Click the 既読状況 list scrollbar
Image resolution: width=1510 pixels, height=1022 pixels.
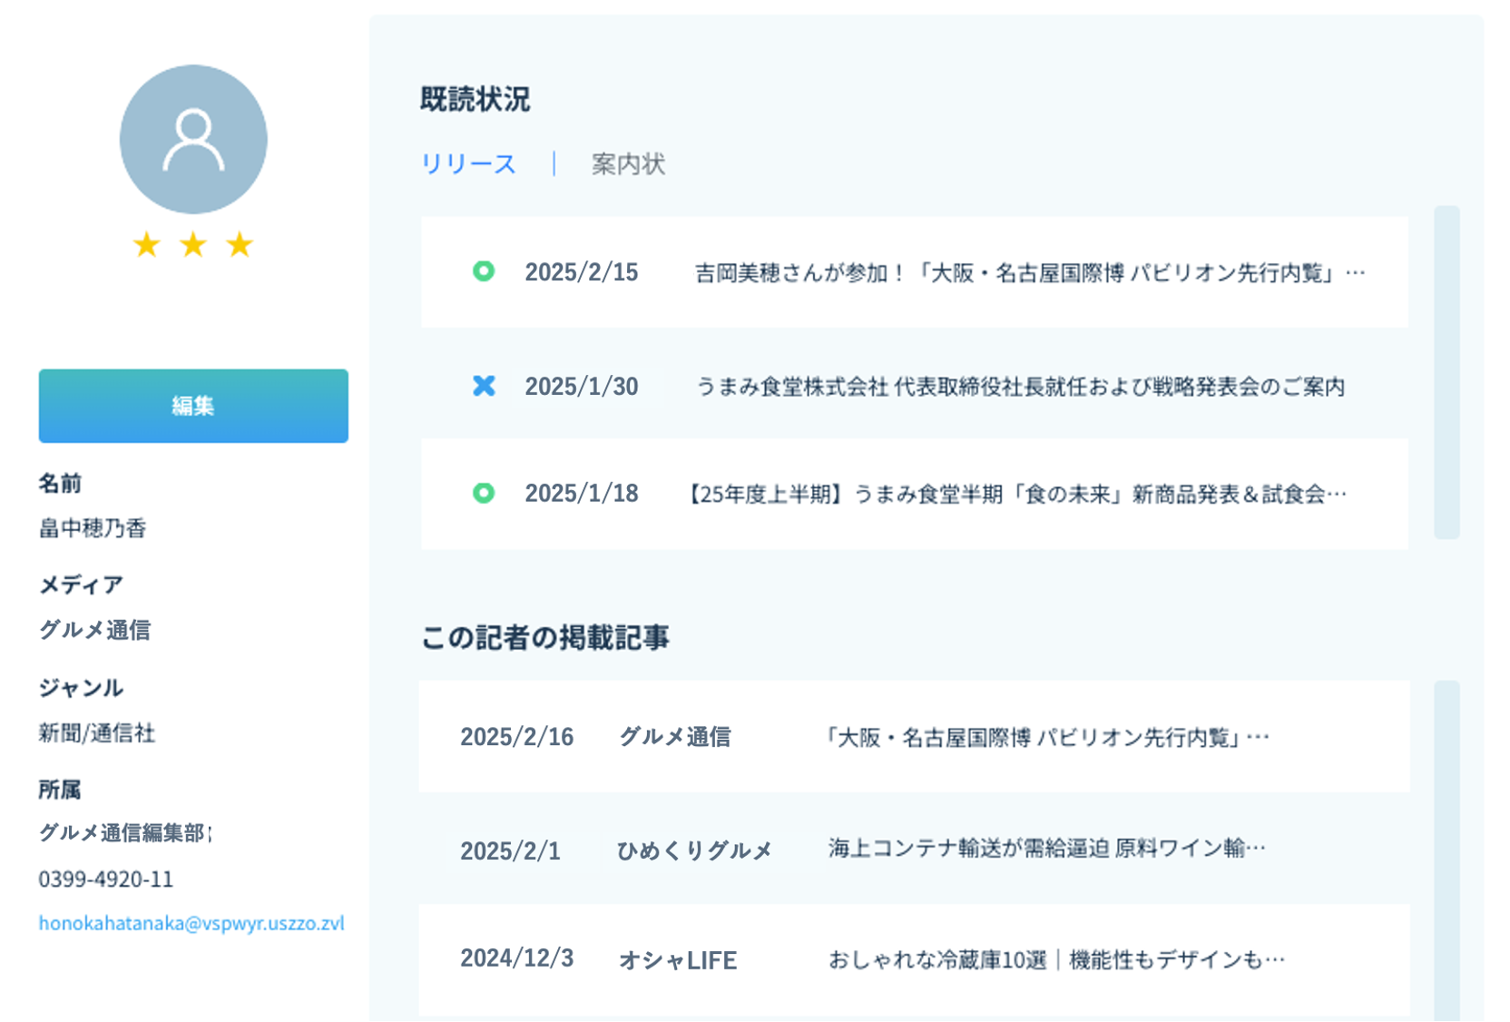[x=1446, y=372]
